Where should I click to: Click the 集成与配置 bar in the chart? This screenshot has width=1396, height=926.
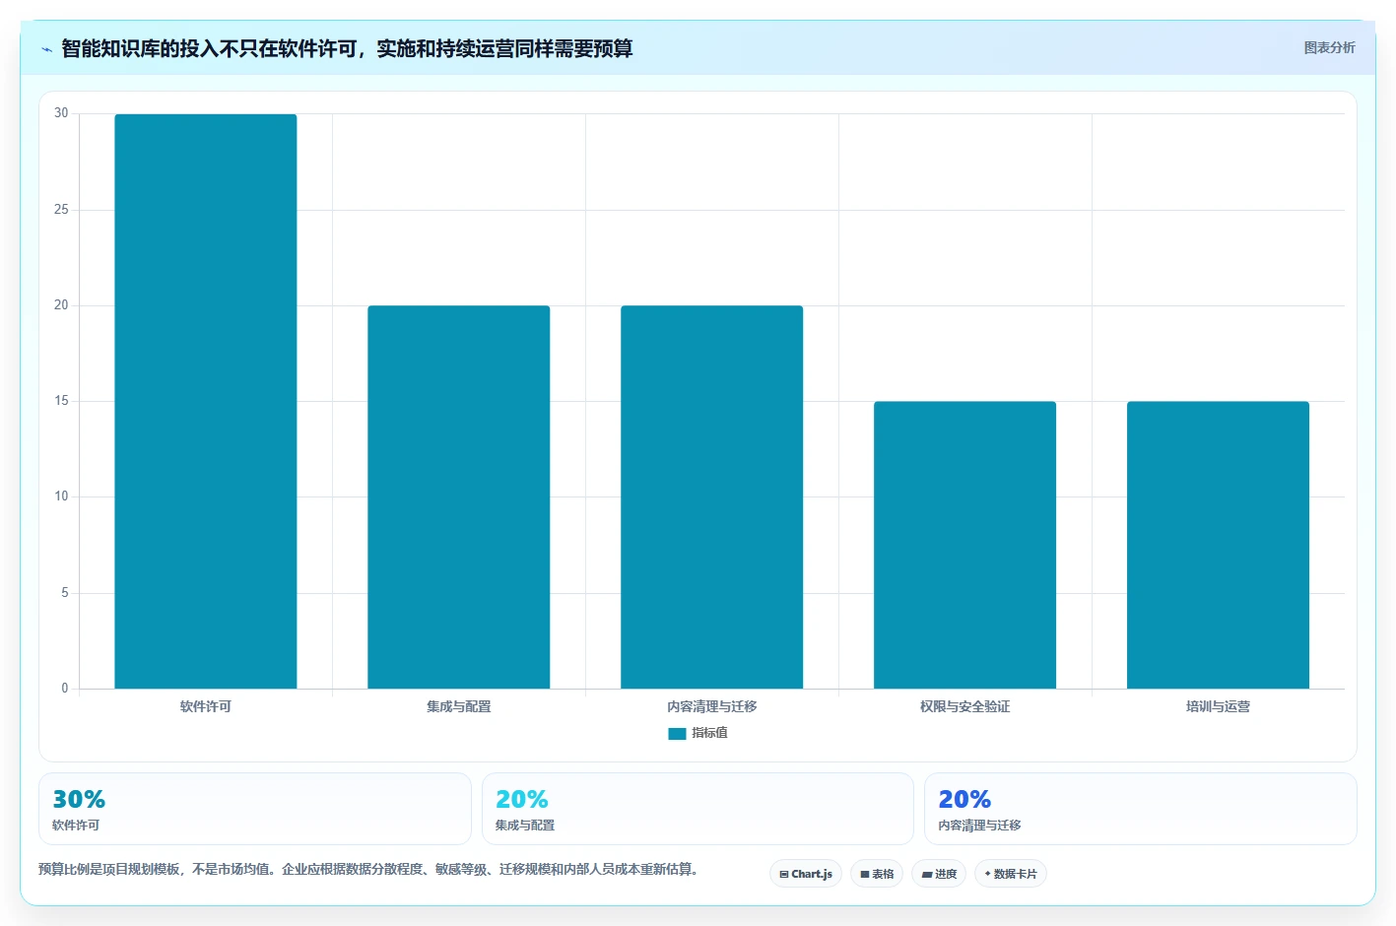[x=458, y=496]
